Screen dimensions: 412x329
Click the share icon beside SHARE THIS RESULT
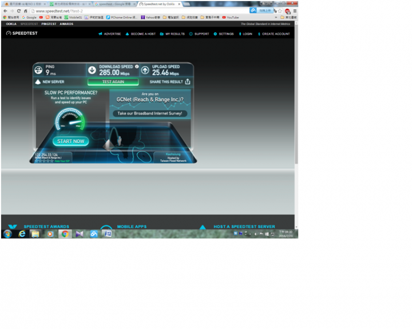pos(188,81)
